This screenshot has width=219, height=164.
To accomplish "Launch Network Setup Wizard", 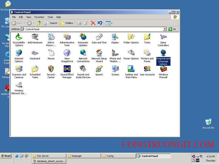I will click(99, 56).
